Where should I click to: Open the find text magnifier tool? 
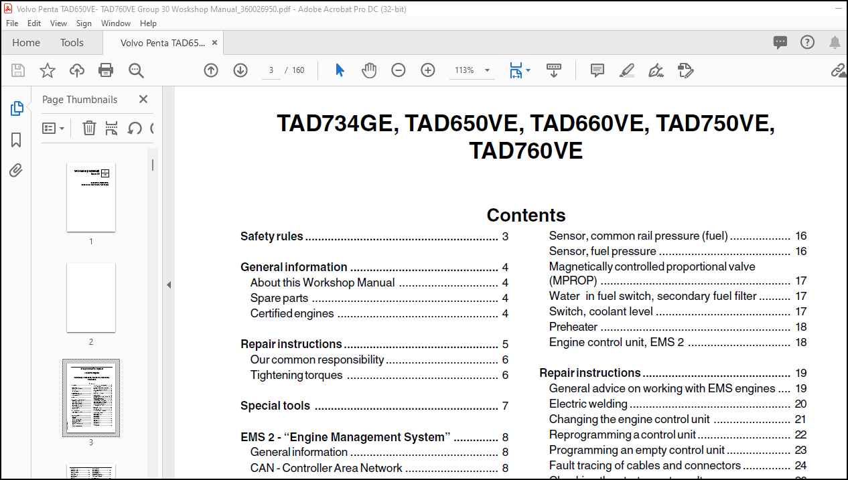click(x=136, y=70)
